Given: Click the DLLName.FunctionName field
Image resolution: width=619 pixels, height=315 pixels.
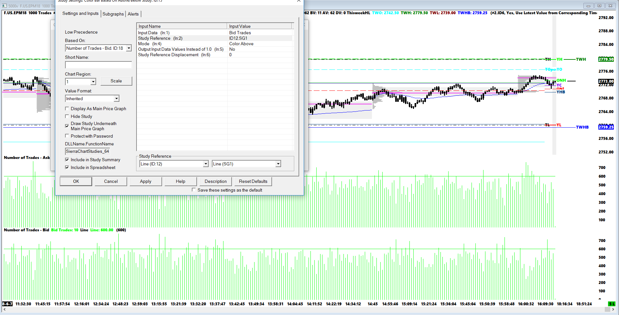Looking at the screenshot, I should pyautogui.click(x=87, y=151).
